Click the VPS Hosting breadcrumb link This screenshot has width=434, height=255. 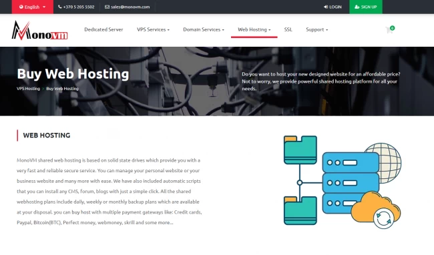(28, 89)
